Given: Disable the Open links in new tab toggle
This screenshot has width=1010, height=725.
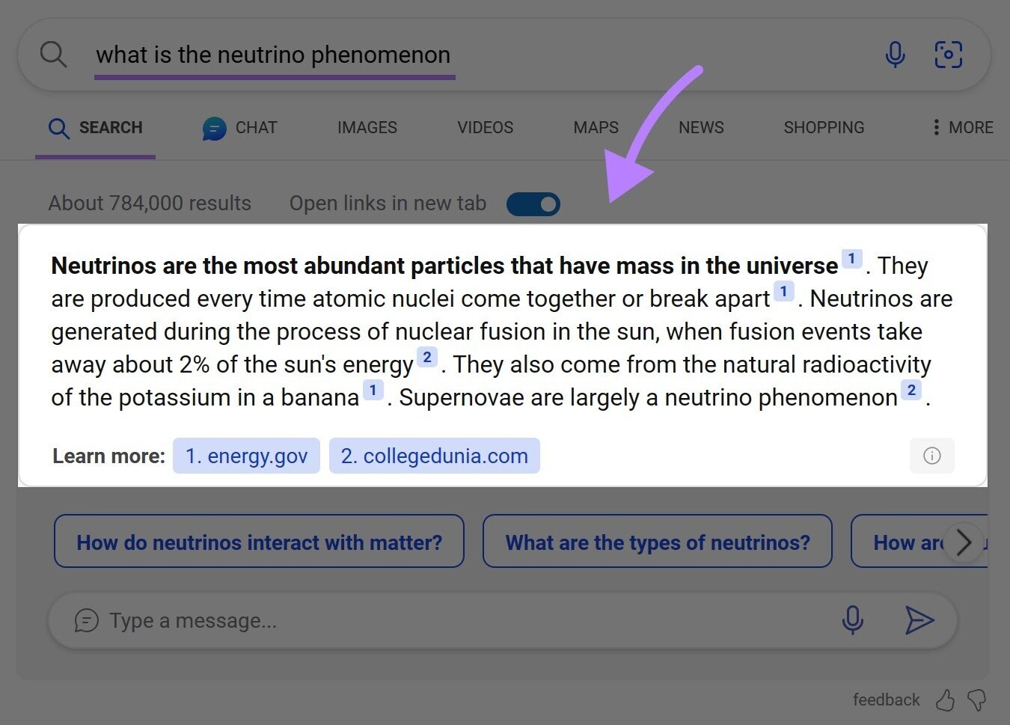Looking at the screenshot, I should pos(533,204).
